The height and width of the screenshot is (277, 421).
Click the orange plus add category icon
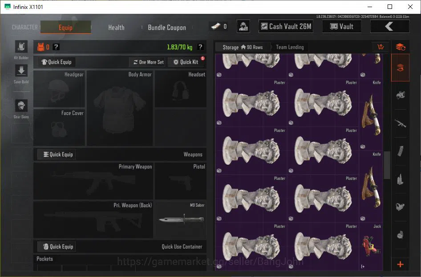point(401,265)
